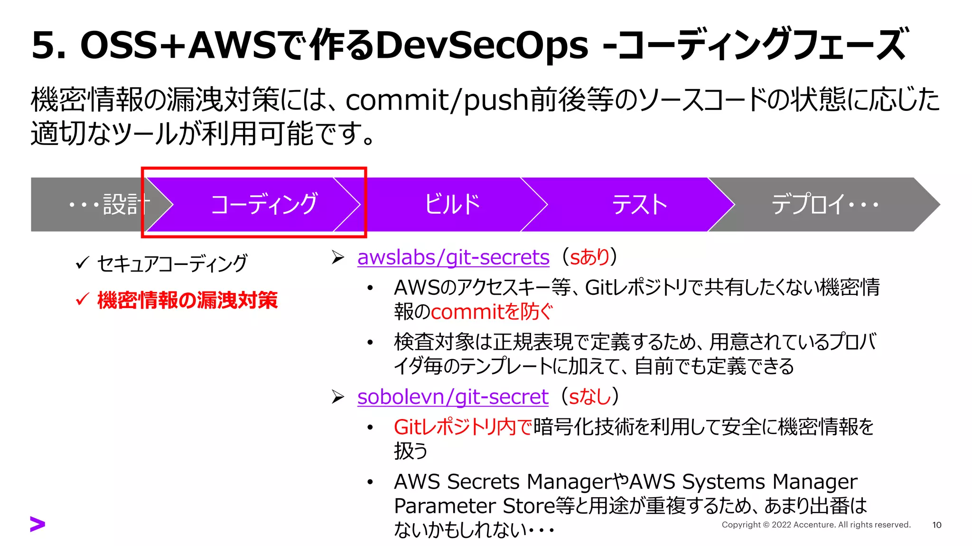The image size is (972, 546).
Task: Click the page number 10
Action: (x=936, y=525)
